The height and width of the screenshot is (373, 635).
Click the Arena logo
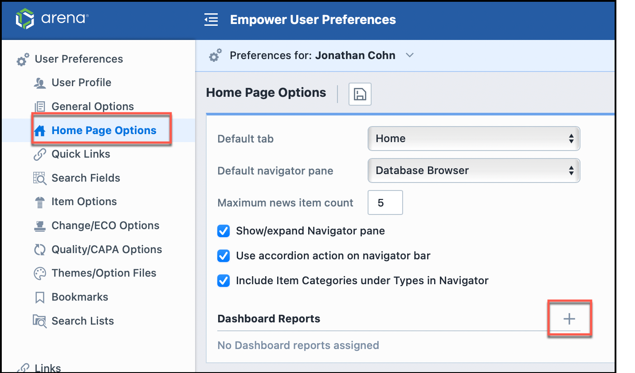[x=52, y=19]
